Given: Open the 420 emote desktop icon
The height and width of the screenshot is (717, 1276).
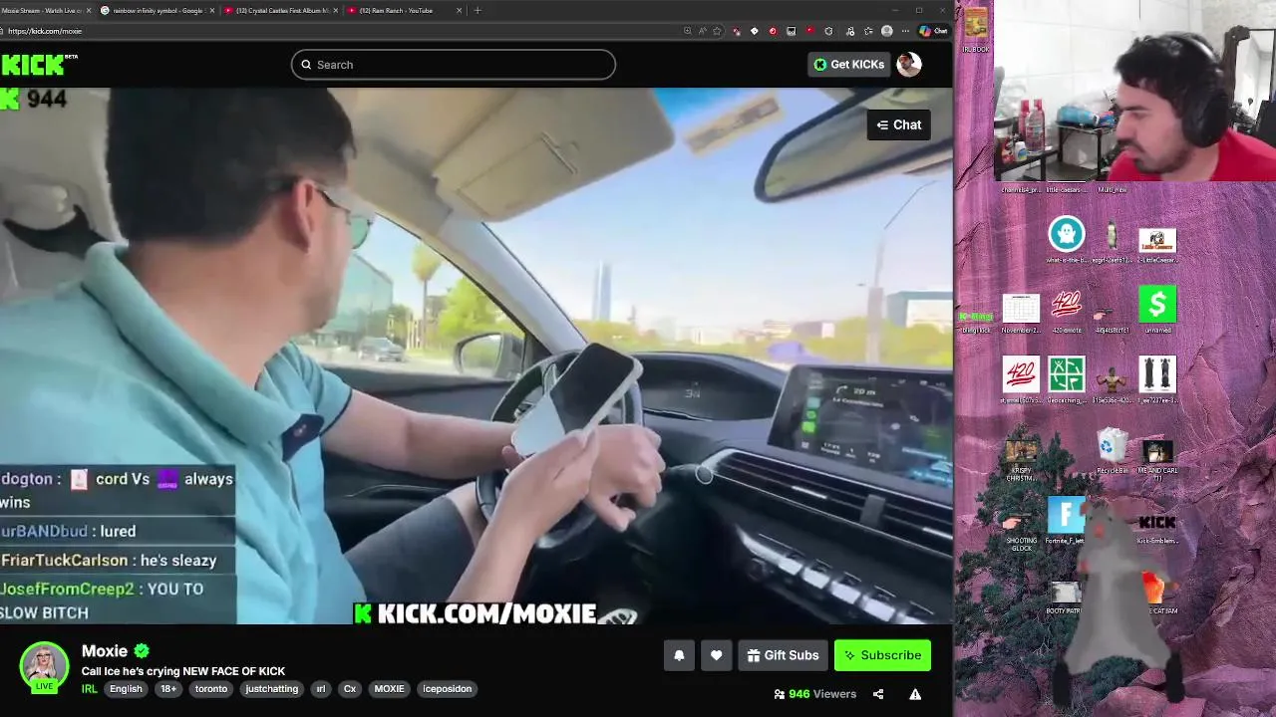Looking at the screenshot, I should click(x=1066, y=311).
